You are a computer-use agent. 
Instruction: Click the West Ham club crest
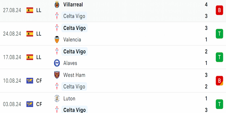click(57, 75)
